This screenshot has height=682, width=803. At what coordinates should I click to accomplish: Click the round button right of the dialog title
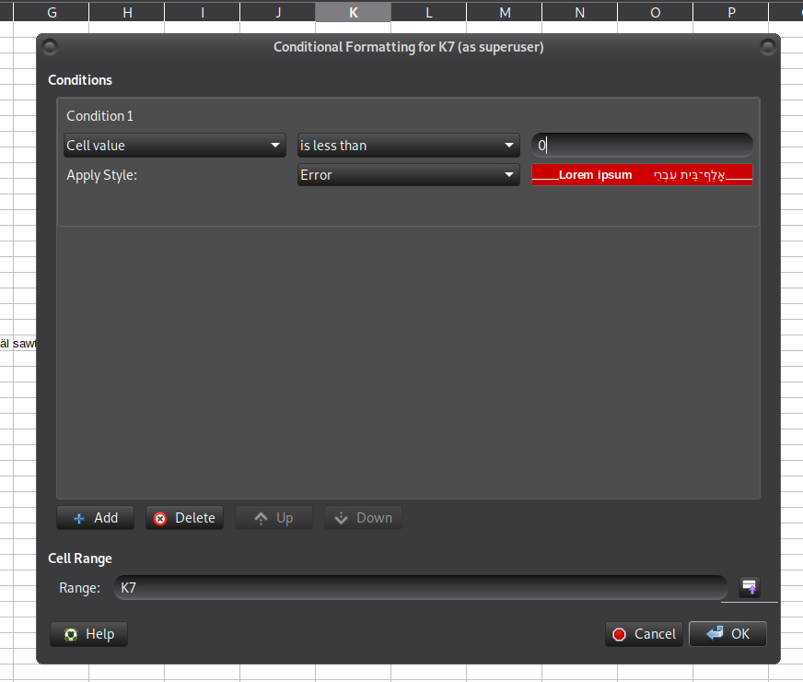click(x=767, y=47)
